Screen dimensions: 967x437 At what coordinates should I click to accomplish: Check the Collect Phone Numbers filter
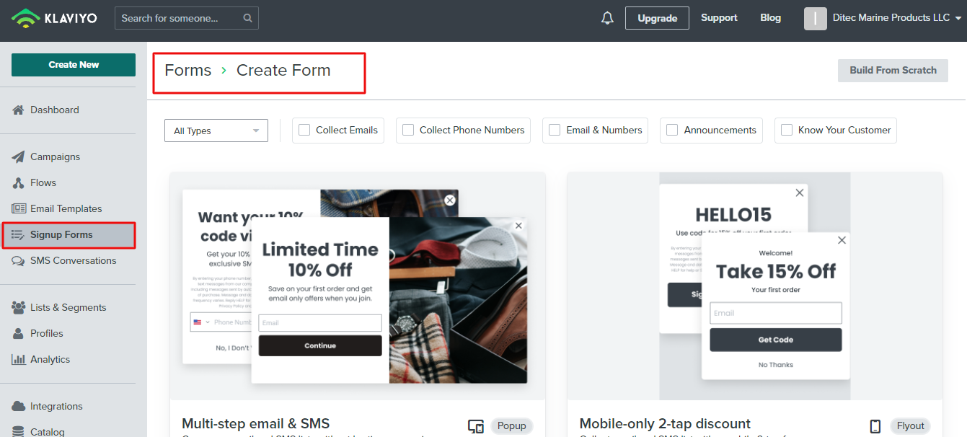coord(408,131)
